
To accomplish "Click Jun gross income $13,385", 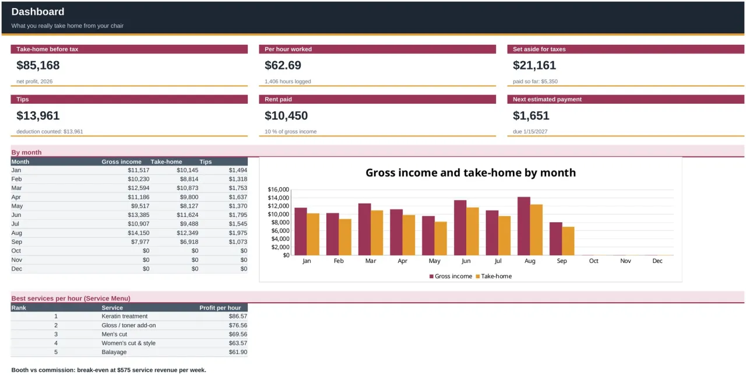I will pyautogui.click(x=139, y=215).
